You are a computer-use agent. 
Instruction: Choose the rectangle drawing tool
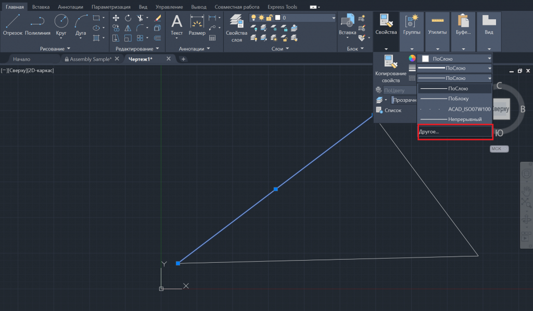click(96, 18)
